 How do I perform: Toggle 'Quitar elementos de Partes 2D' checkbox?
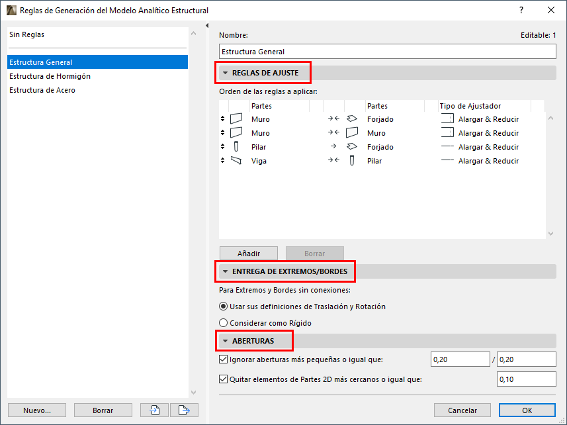(x=223, y=379)
